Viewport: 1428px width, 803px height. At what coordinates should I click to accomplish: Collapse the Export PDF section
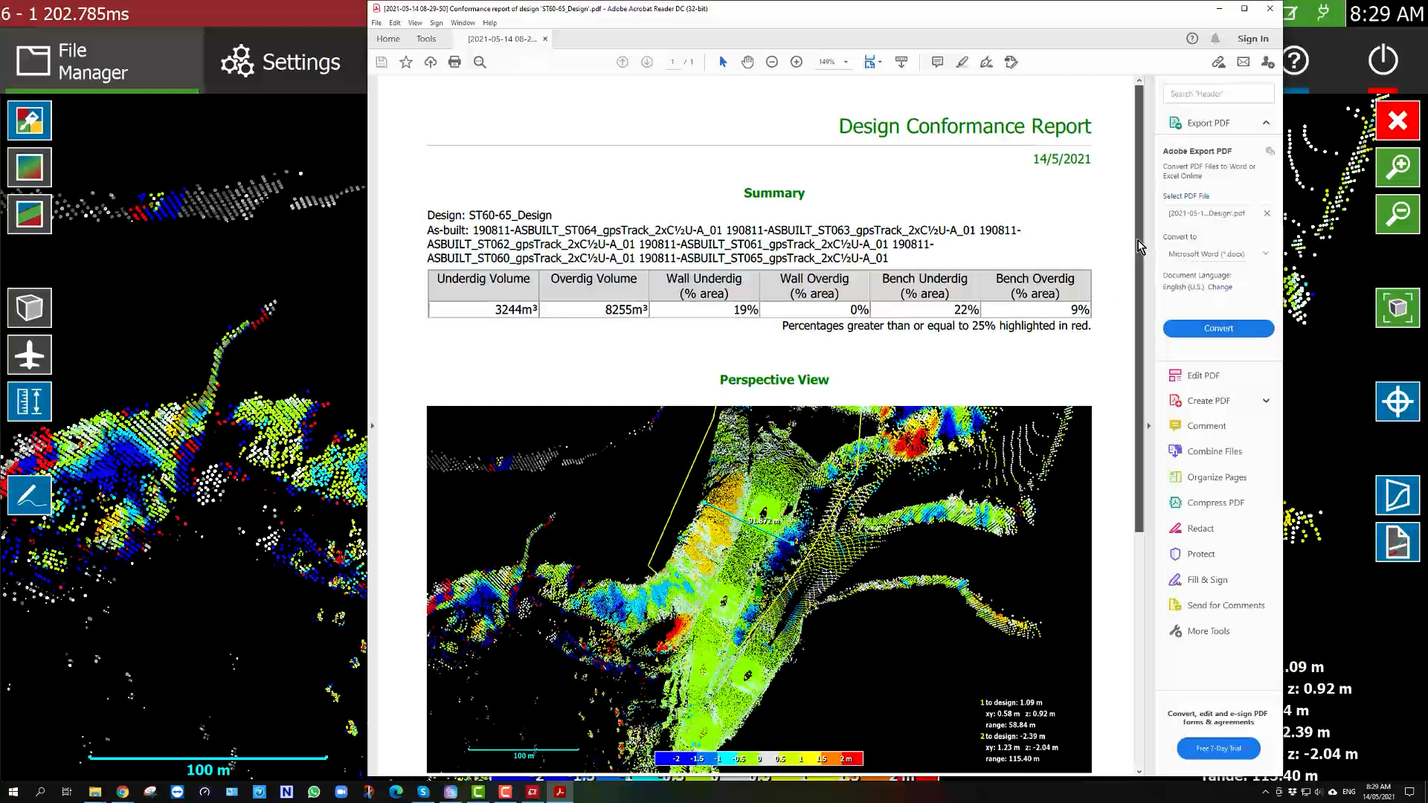(1266, 123)
